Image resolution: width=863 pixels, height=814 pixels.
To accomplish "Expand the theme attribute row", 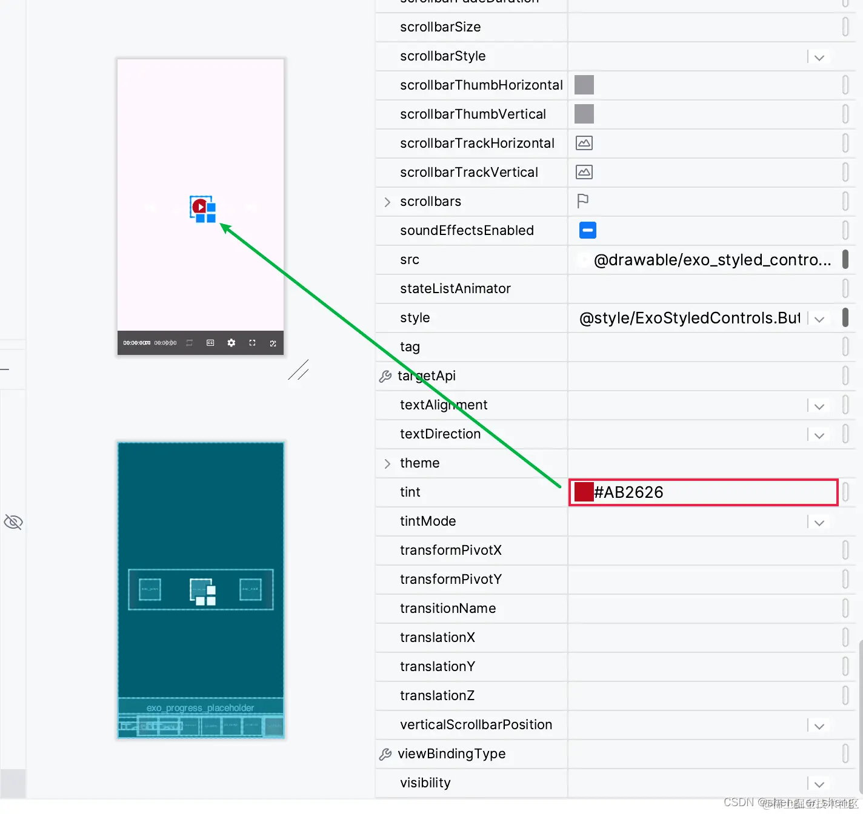I will click(x=388, y=463).
